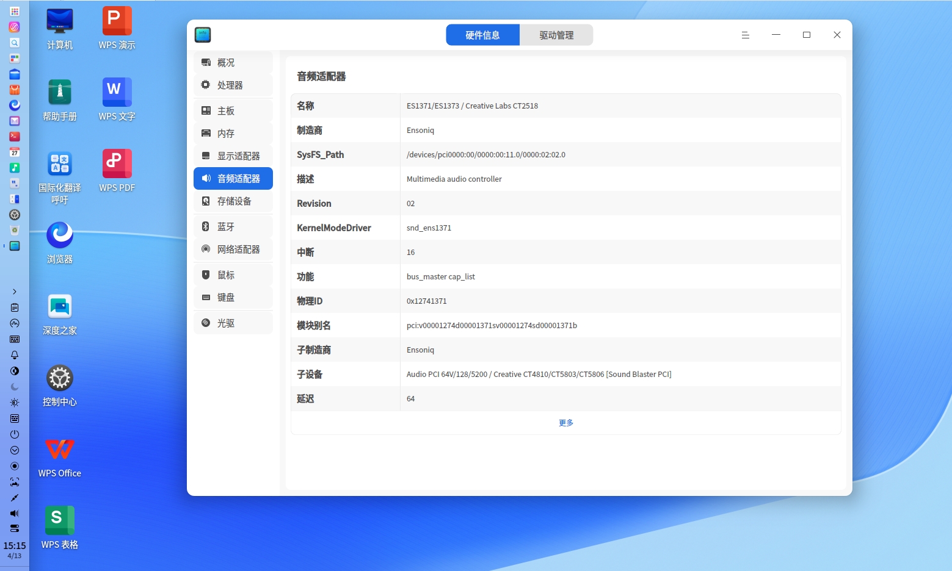The width and height of the screenshot is (952, 571).
Task: Open the music player from the dock
Action: point(15,168)
